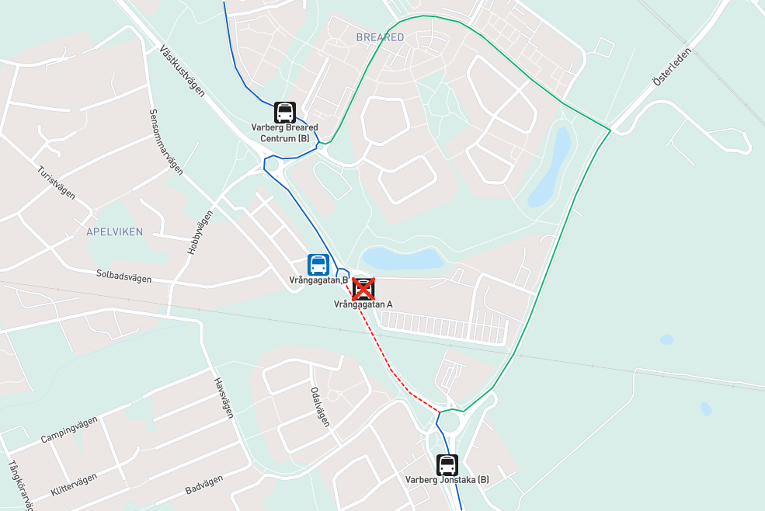The height and width of the screenshot is (511, 765).
Task: Click the Österleden road label
Action: point(673,67)
